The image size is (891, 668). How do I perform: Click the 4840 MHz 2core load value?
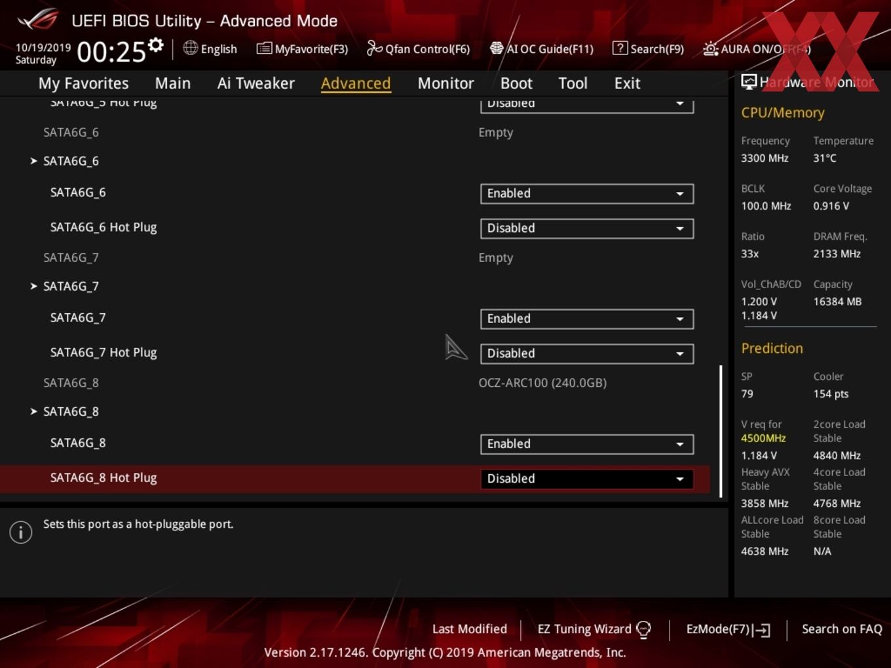click(x=837, y=456)
